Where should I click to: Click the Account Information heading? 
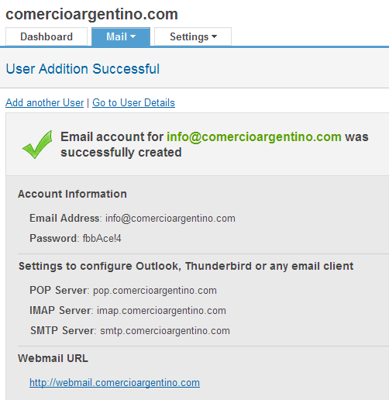pyautogui.click(x=72, y=194)
